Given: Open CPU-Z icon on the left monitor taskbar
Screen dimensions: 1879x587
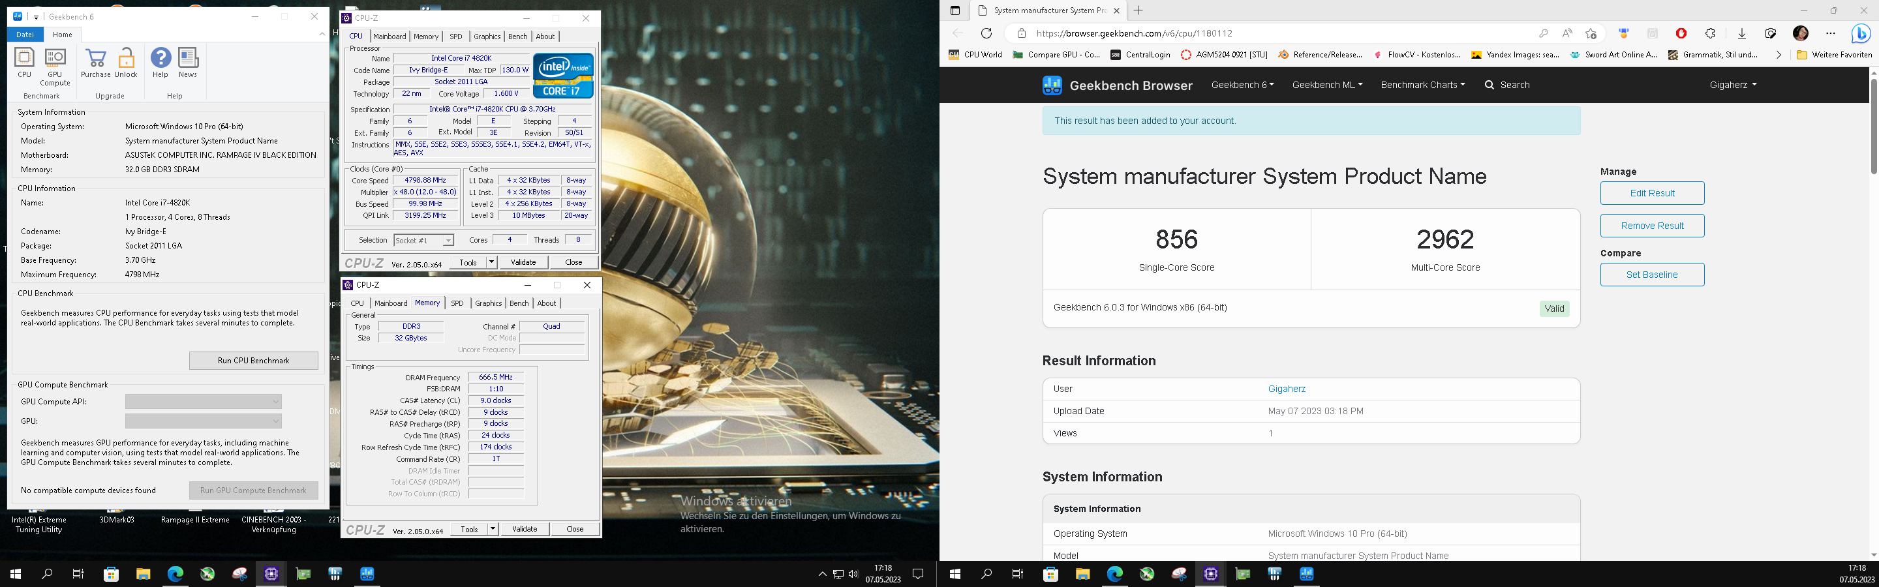Looking at the screenshot, I should pos(271,574).
